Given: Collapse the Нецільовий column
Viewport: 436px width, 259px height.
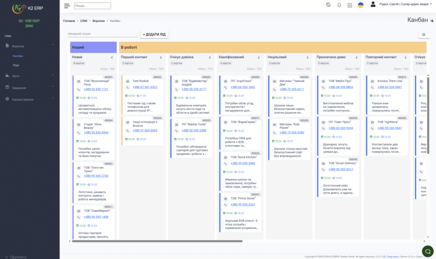Looking at the screenshot, I should [x=307, y=57].
